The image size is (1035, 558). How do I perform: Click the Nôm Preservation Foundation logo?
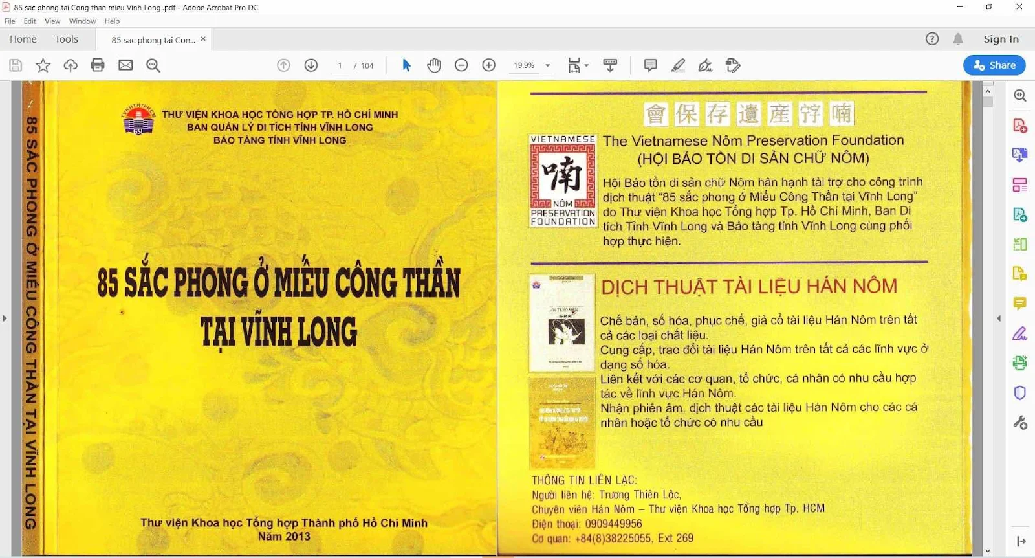563,181
